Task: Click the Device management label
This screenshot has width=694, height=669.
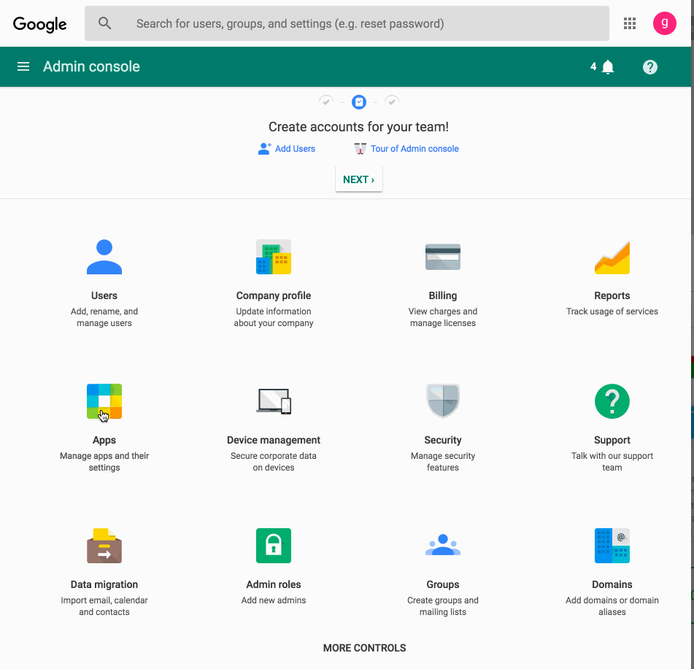Action: pos(274,440)
